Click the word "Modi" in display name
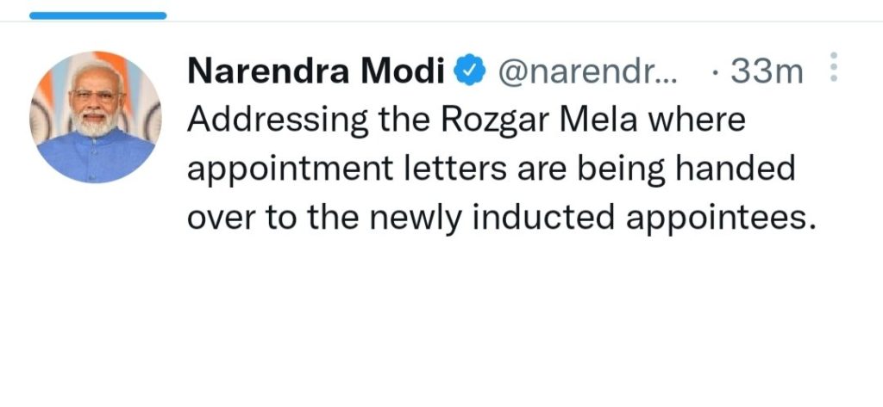The height and width of the screenshot is (407, 883). [403, 72]
